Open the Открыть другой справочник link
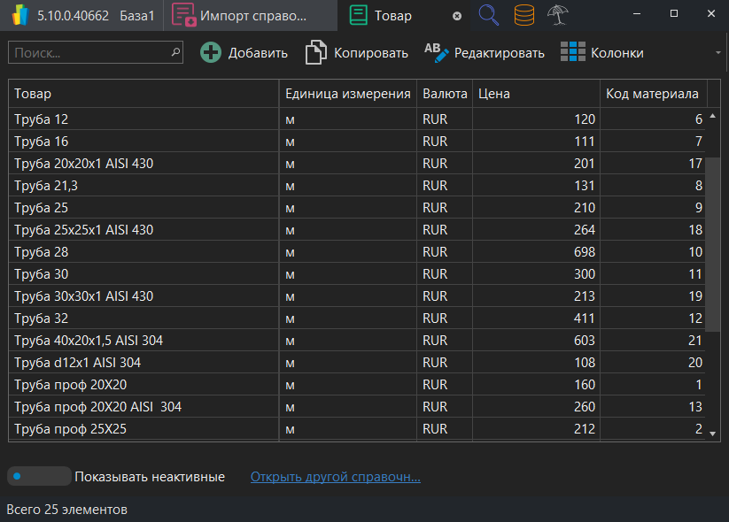The image size is (729, 522). coord(335,477)
